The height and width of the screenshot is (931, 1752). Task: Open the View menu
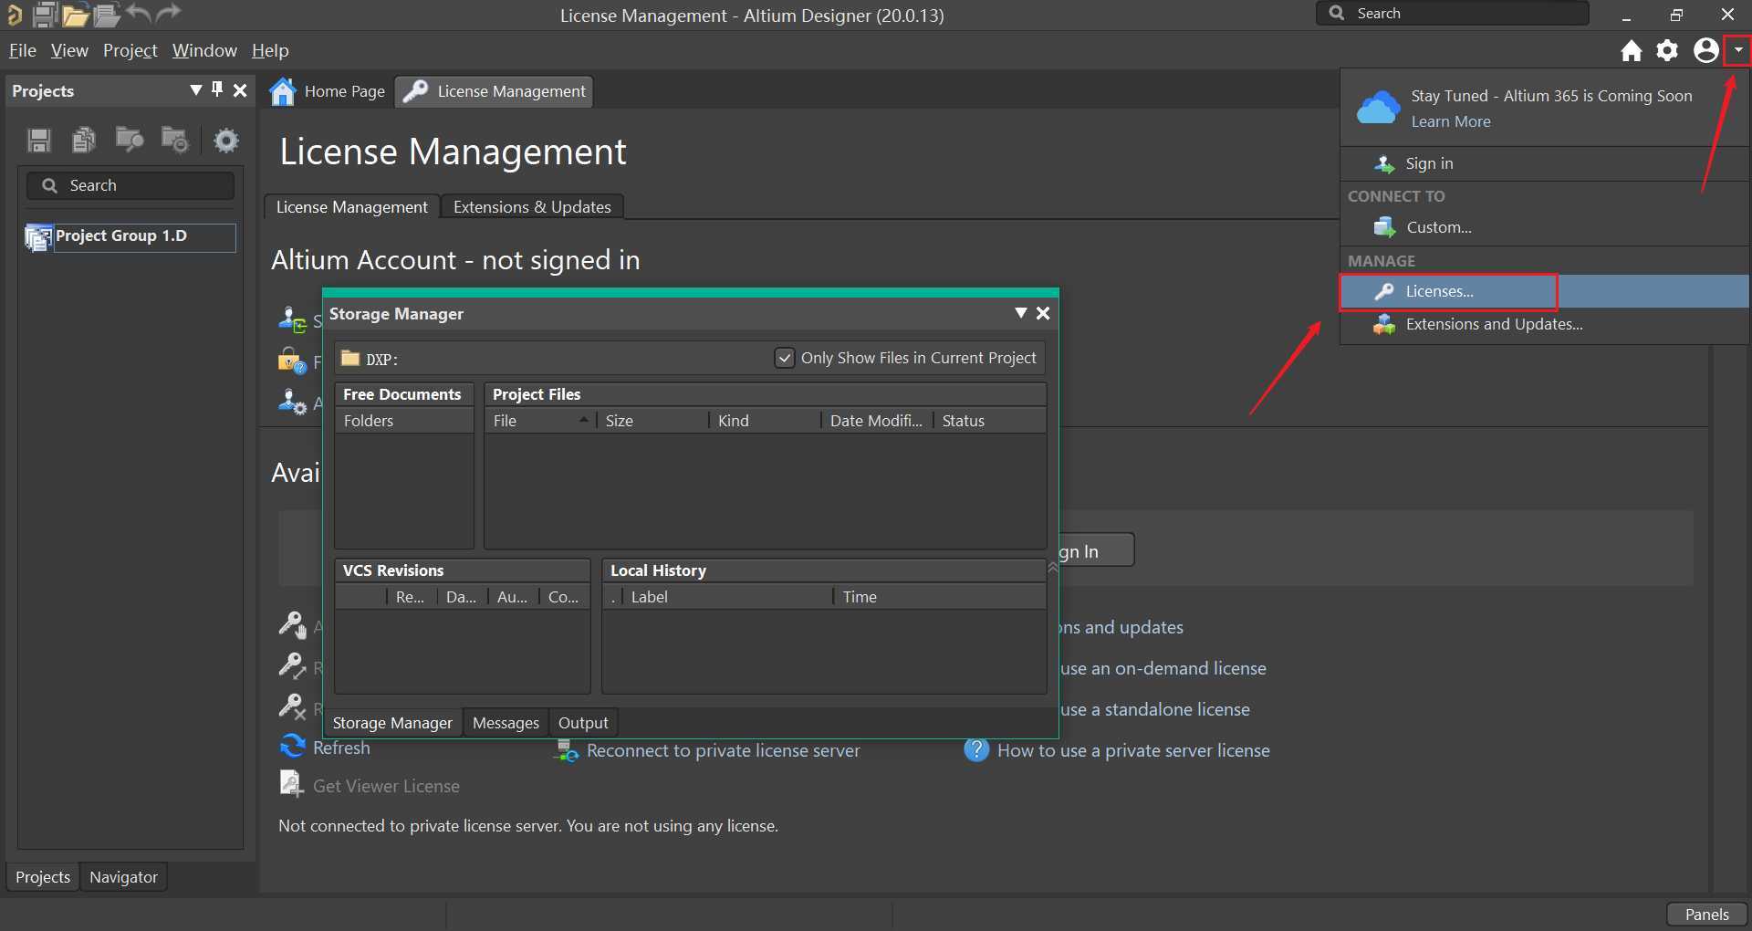[x=69, y=50]
